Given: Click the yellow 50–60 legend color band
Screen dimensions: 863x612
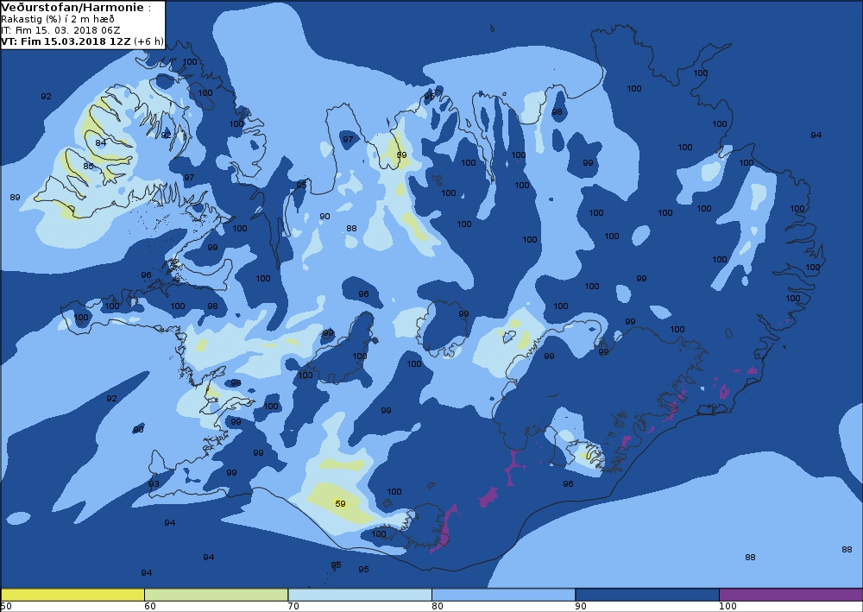Looking at the screenshot, I should coord(72,595).
